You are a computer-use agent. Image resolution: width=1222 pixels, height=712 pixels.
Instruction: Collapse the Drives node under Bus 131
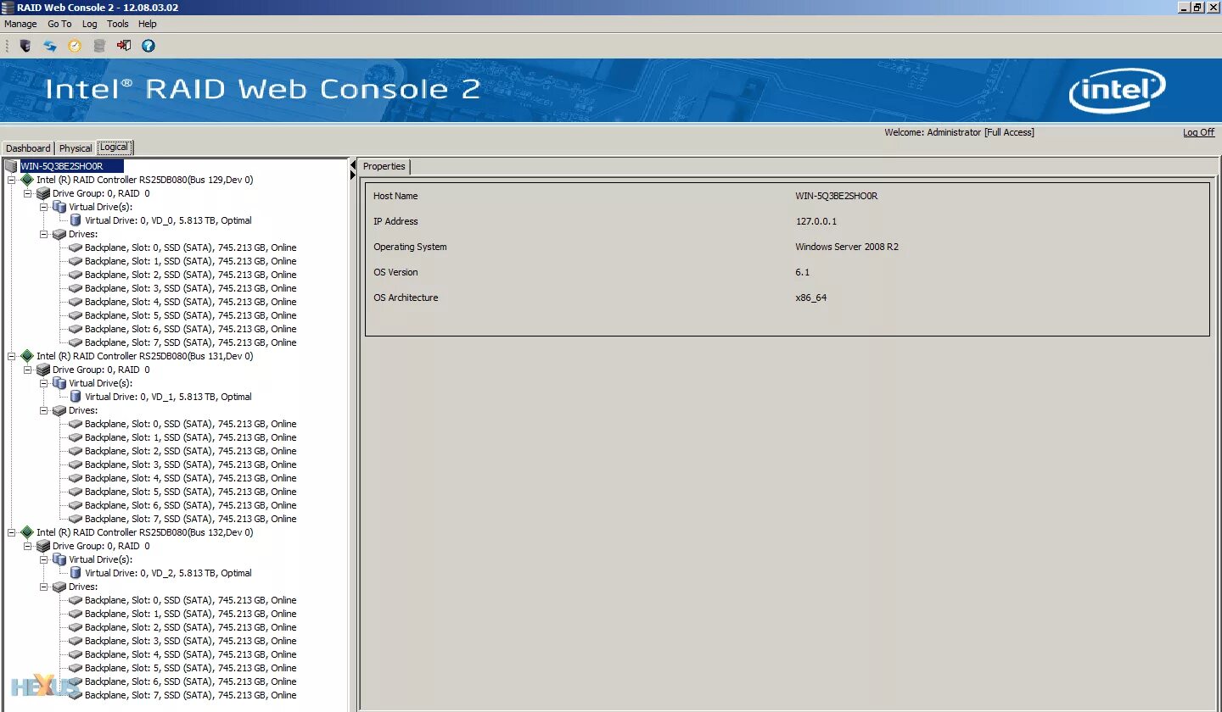tap(44, 410)
